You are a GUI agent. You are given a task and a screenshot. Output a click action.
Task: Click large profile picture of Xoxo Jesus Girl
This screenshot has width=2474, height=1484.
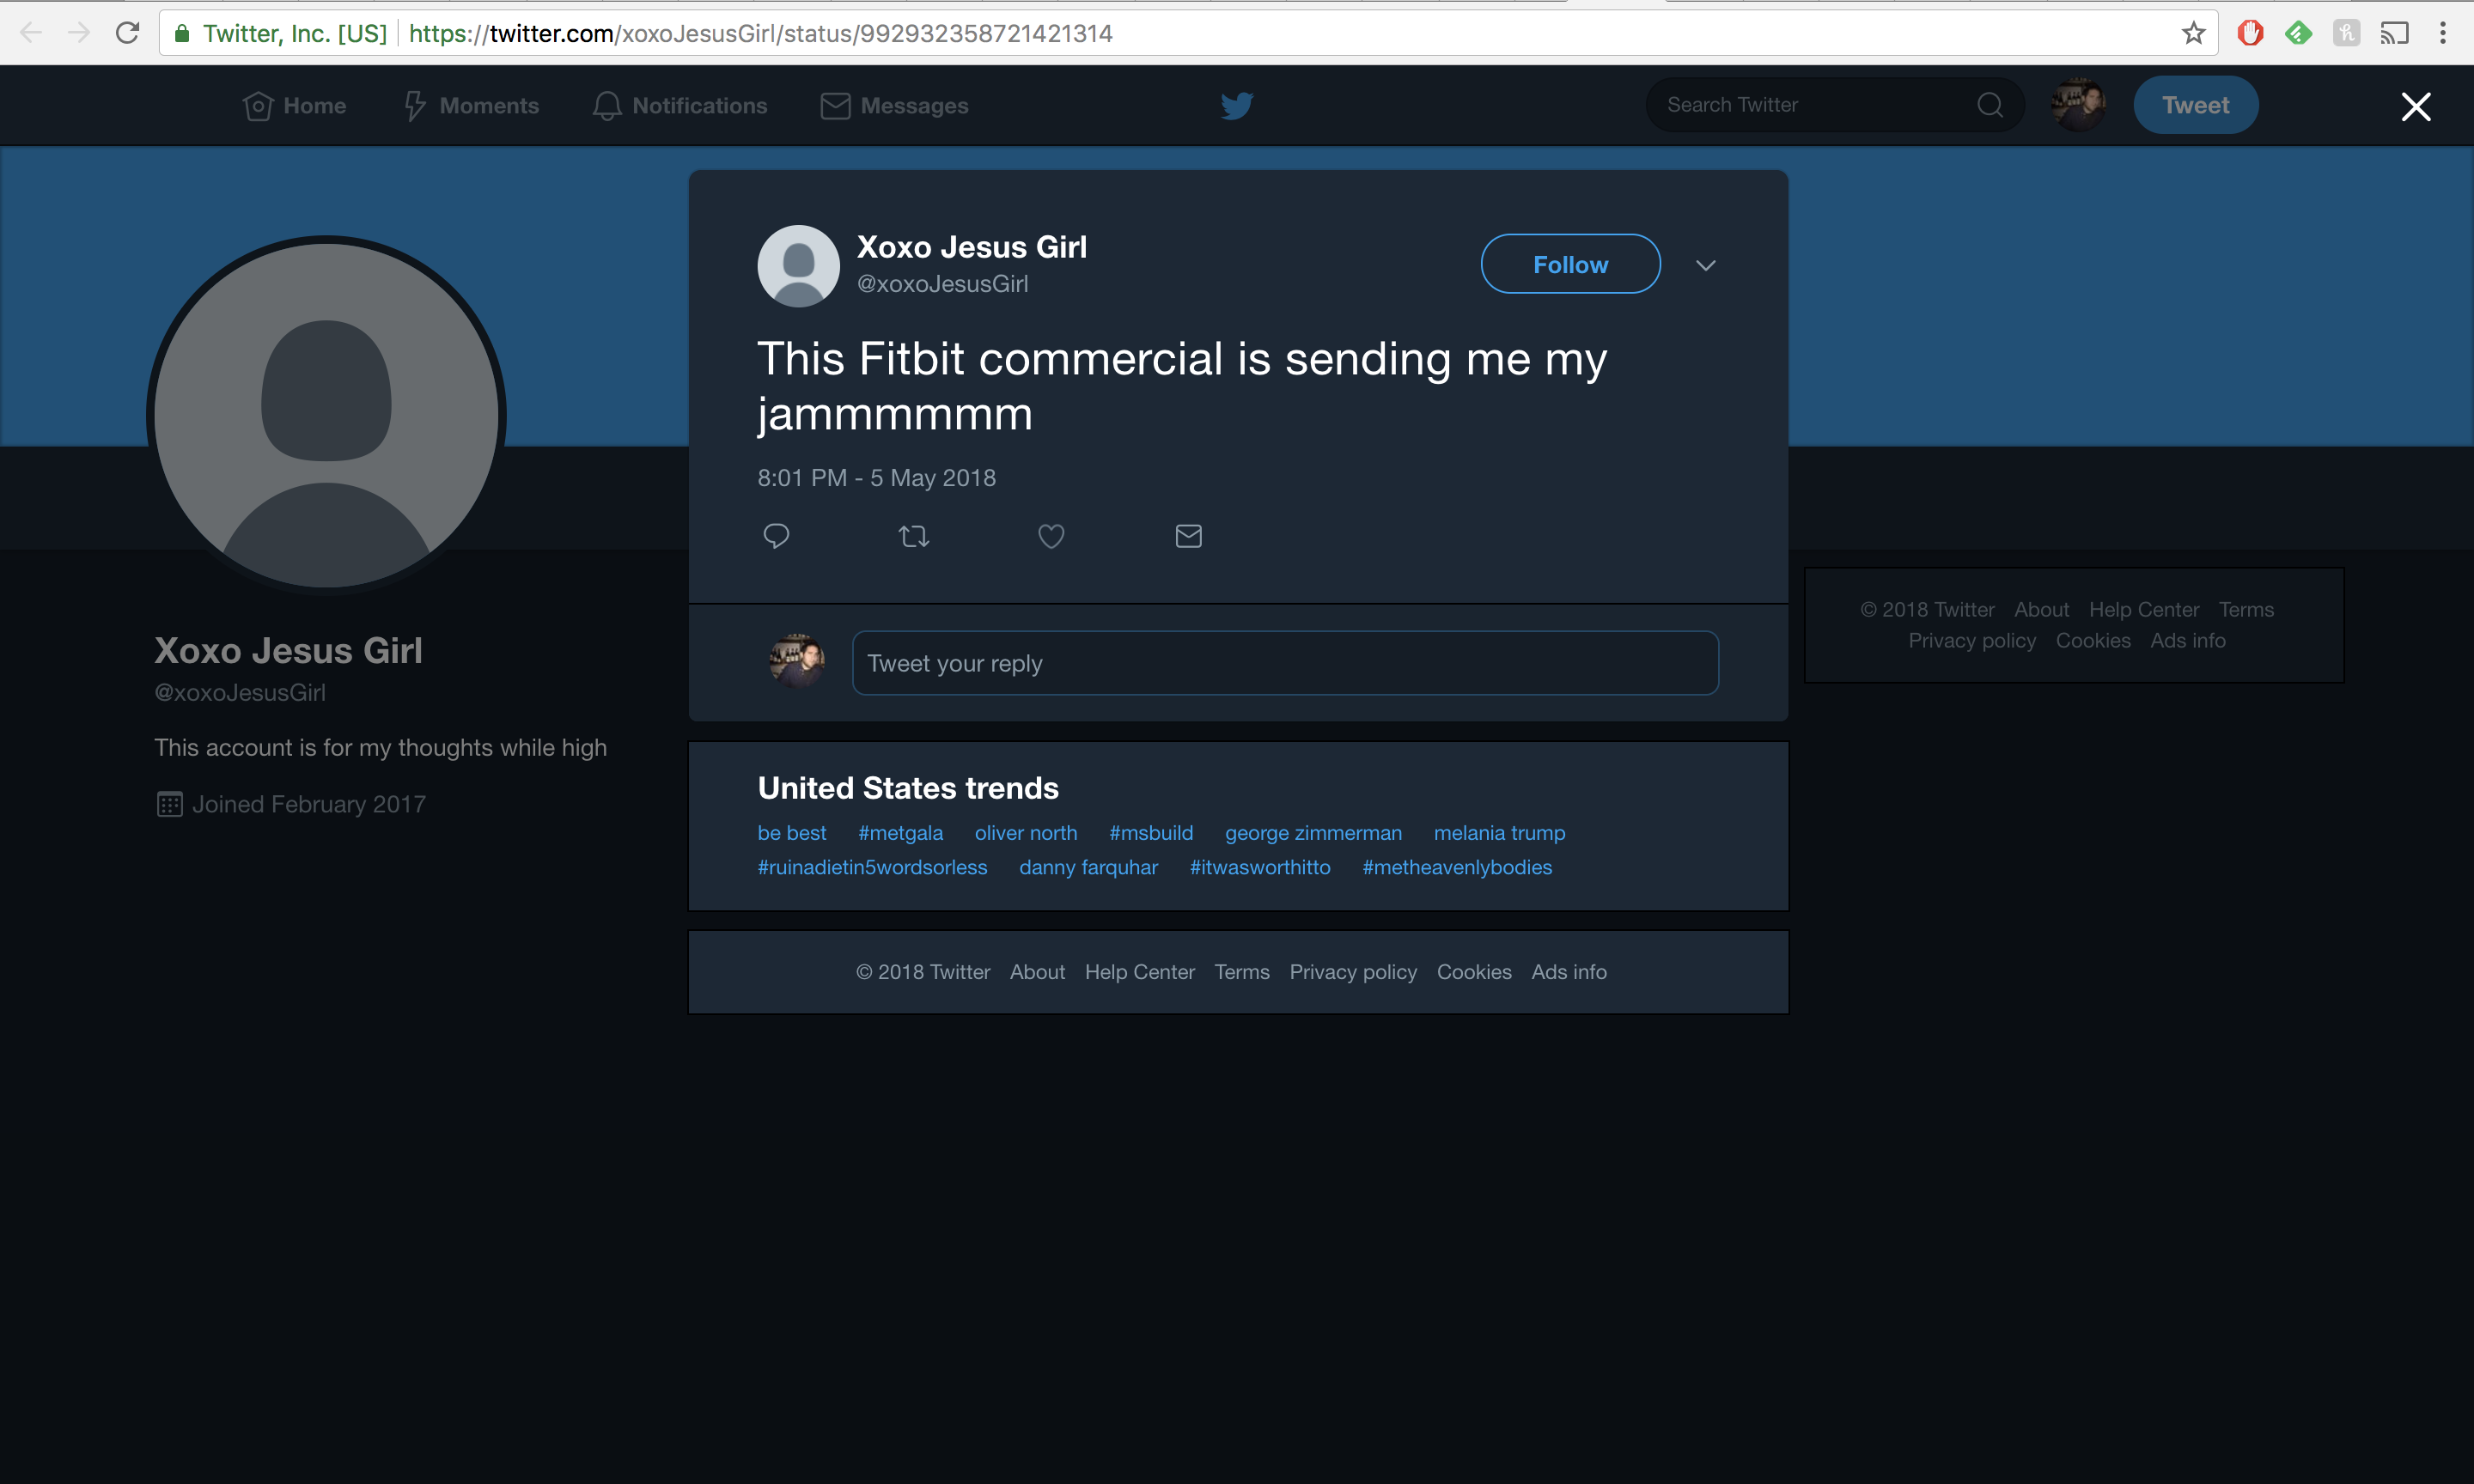[x=326, y=415]
